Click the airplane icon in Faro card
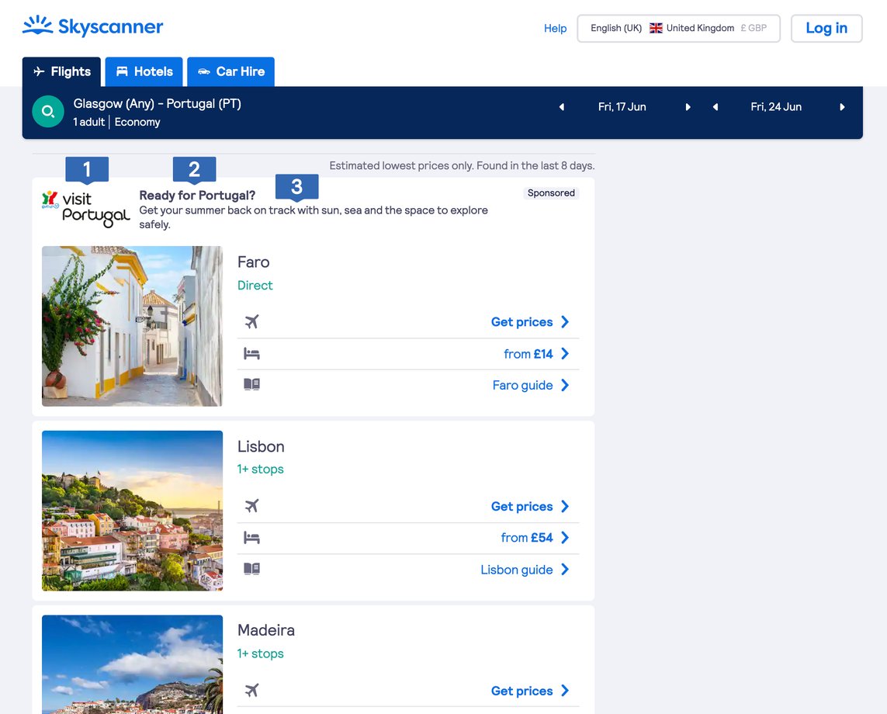 (x=251, y=322)
